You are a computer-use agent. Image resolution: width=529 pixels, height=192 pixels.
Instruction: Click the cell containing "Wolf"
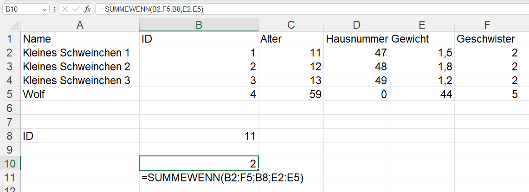[x=80, y=94]
